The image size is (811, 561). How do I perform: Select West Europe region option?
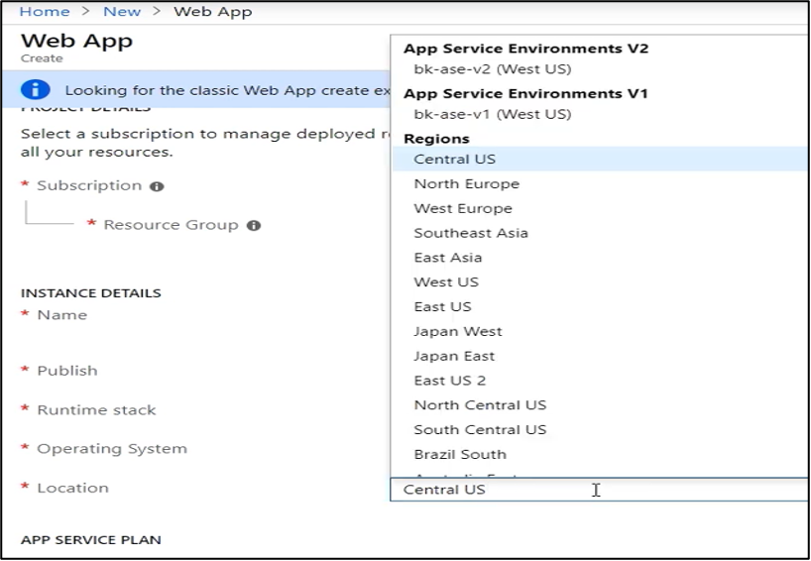click(463, 208)
